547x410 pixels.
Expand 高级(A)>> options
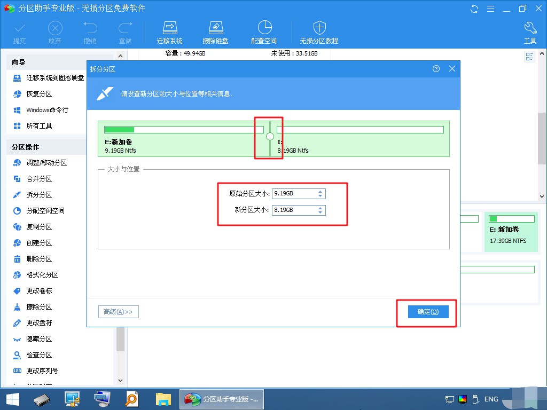(118, 312)
